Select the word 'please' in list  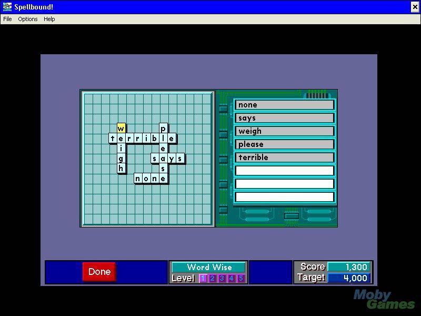pos(284,144)
